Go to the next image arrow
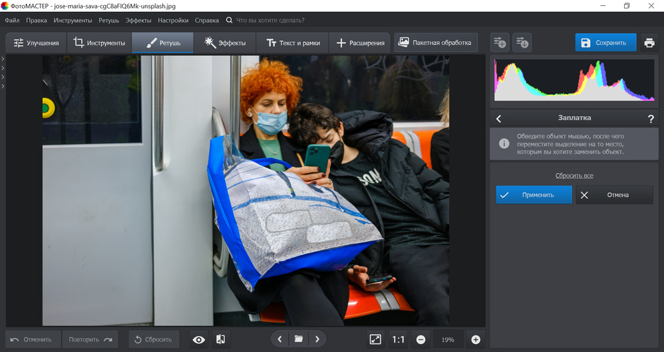The width and height of the screenshot is (664, 352). point(317,339)
